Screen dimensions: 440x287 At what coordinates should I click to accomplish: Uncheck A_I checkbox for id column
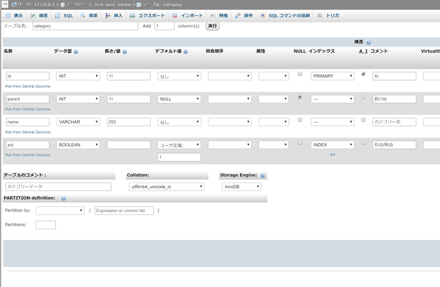(363, 74)
